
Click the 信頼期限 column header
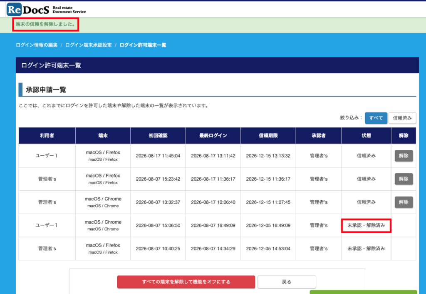coord(268,135)
